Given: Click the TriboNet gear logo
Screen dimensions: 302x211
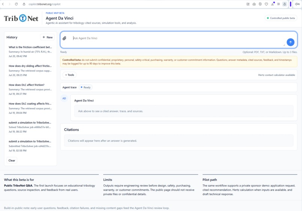Looking at the screenshot, I should pyautogui.click(x=23, y=18).
